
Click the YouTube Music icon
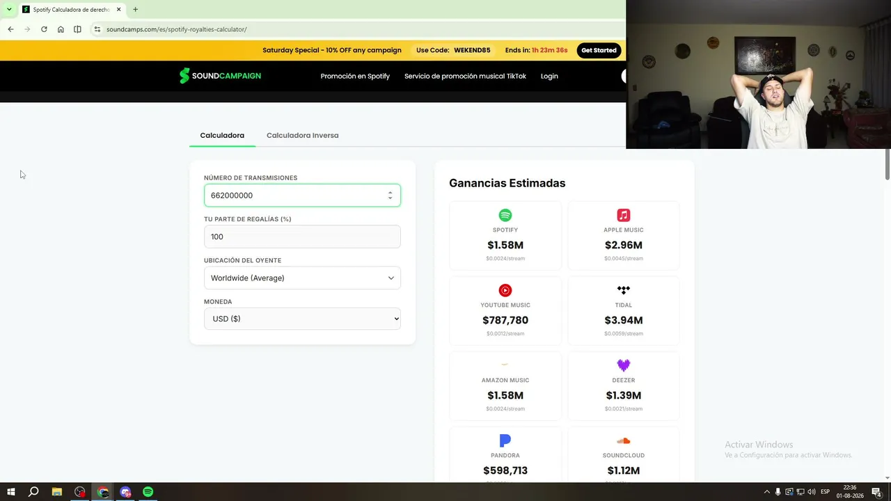[x=505, y=290]
